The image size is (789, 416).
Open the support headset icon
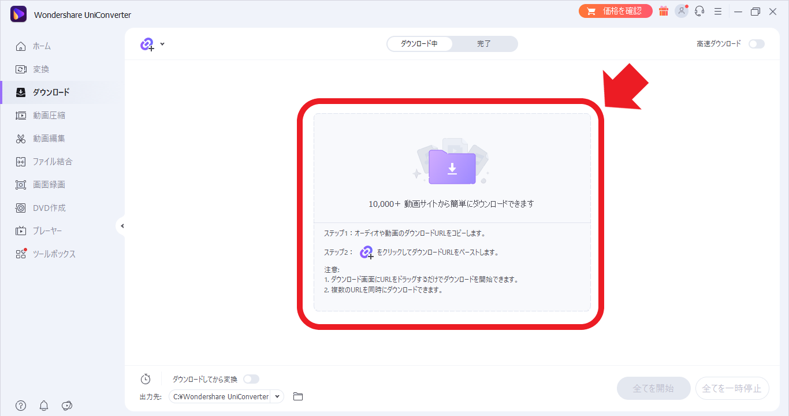[699, 11]
